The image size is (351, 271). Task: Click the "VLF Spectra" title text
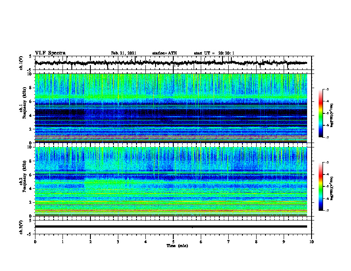tap(50, 53)
